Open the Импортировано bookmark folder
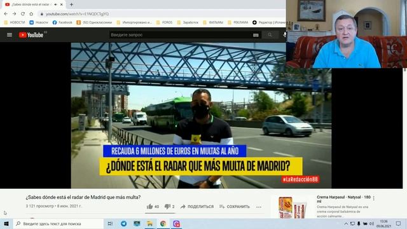 134,23
